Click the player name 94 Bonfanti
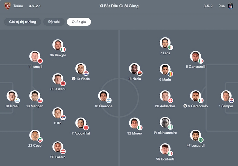The height and width of the screenshot is (166, 238). (x=165, y=159)
